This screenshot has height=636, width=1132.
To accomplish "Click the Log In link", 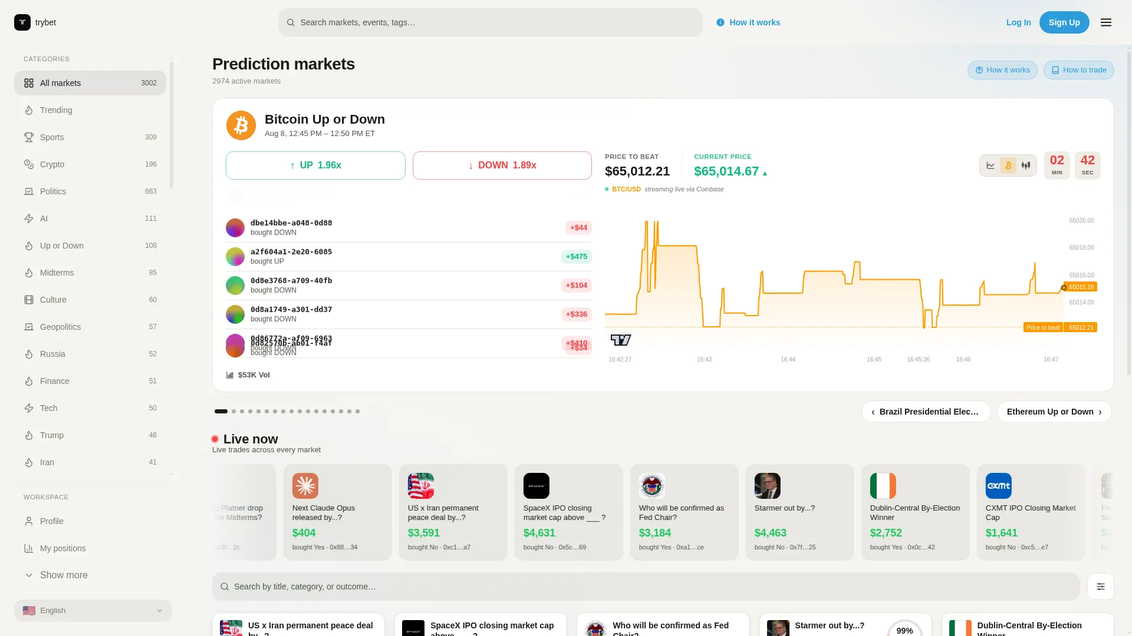I will click(1019, 22).
